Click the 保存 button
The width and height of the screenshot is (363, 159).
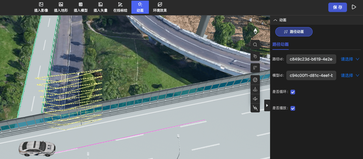337,7
